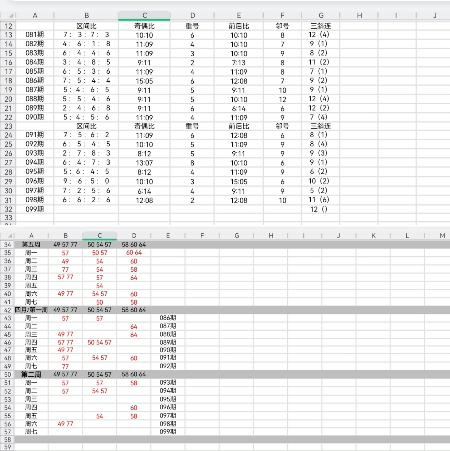Select the red '57 77' cell in row 38
The height and width of the screenshot is (451, 450).
tap(65, 277)
